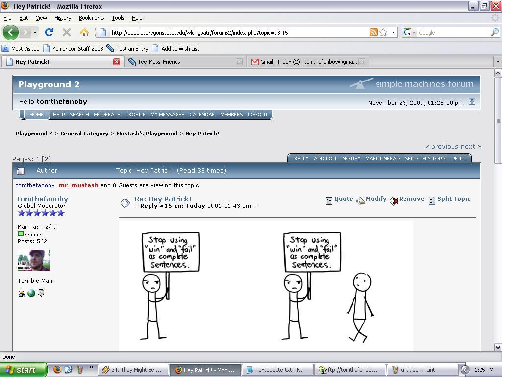Click the Reload page icon
Screen dimensions: 505x378
[49, 32]
